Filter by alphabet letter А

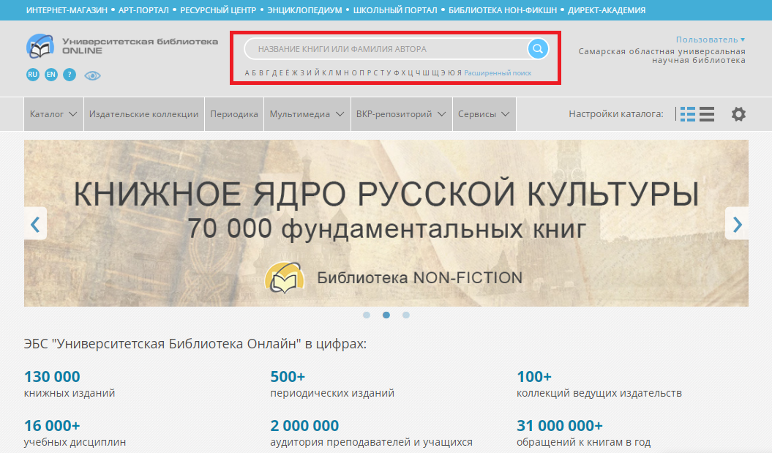pos(247,73)
